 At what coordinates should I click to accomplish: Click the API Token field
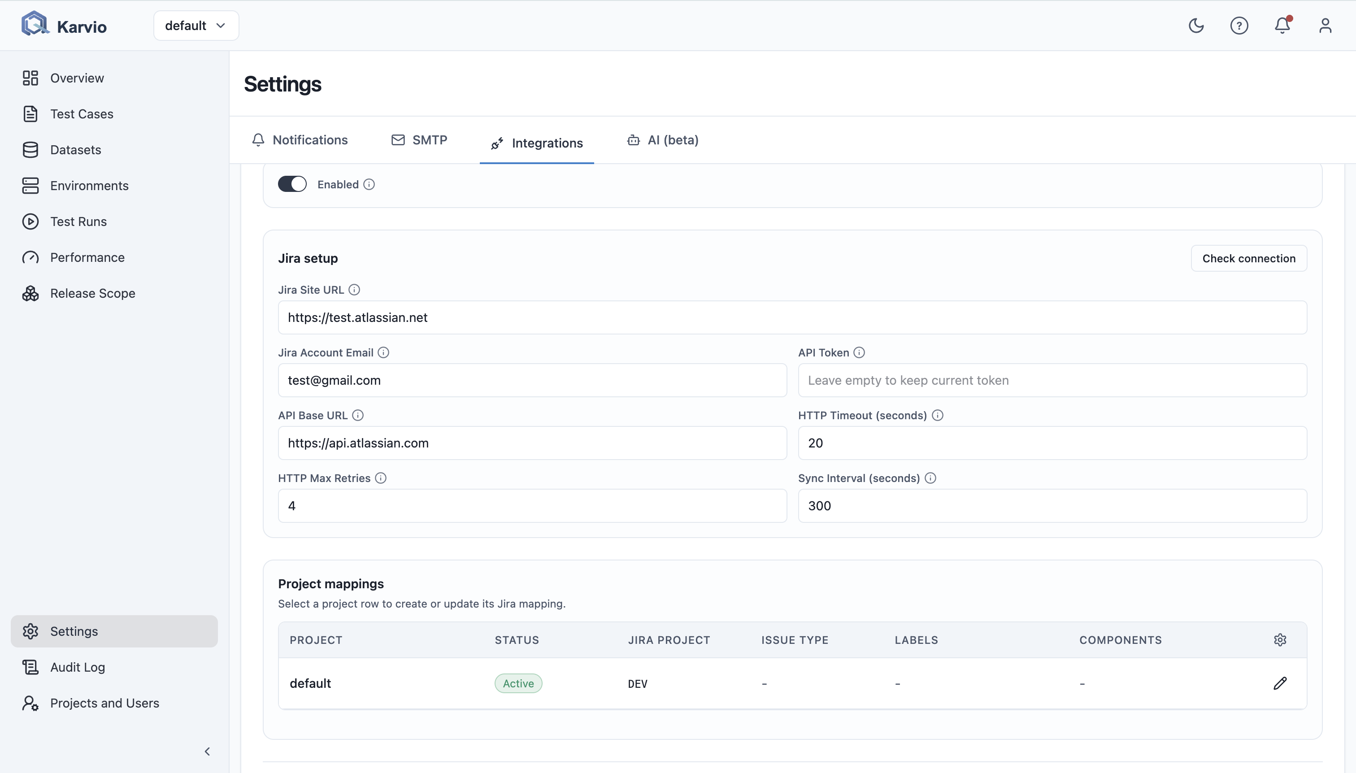1052,380
